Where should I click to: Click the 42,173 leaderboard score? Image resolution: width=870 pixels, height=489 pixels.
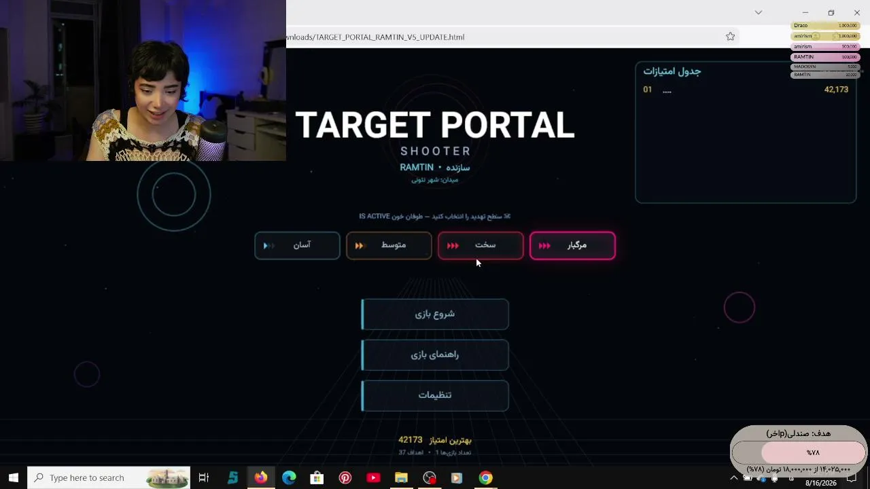(836, 90)
